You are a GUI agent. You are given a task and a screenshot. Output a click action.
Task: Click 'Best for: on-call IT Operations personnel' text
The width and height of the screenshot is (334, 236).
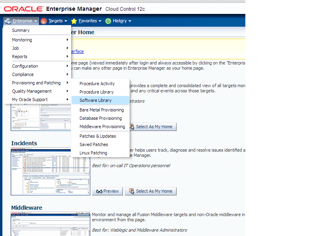pyautogui.click(x=131, y=166)
